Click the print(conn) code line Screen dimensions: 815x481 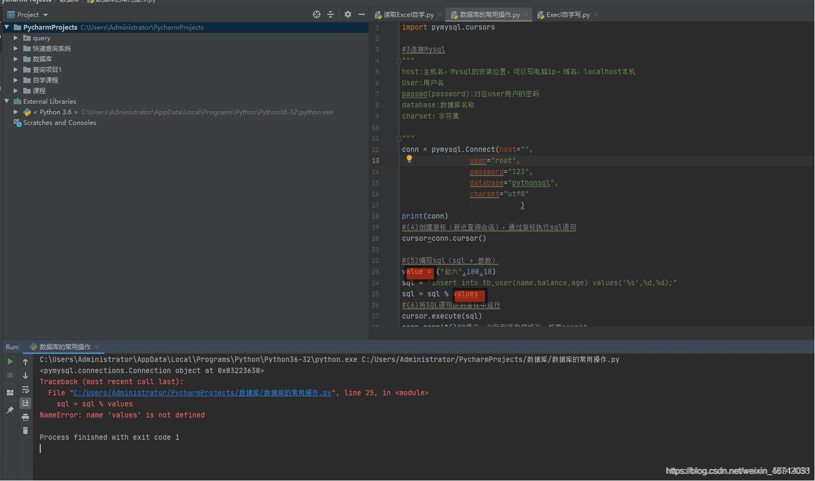click(425, 216)
